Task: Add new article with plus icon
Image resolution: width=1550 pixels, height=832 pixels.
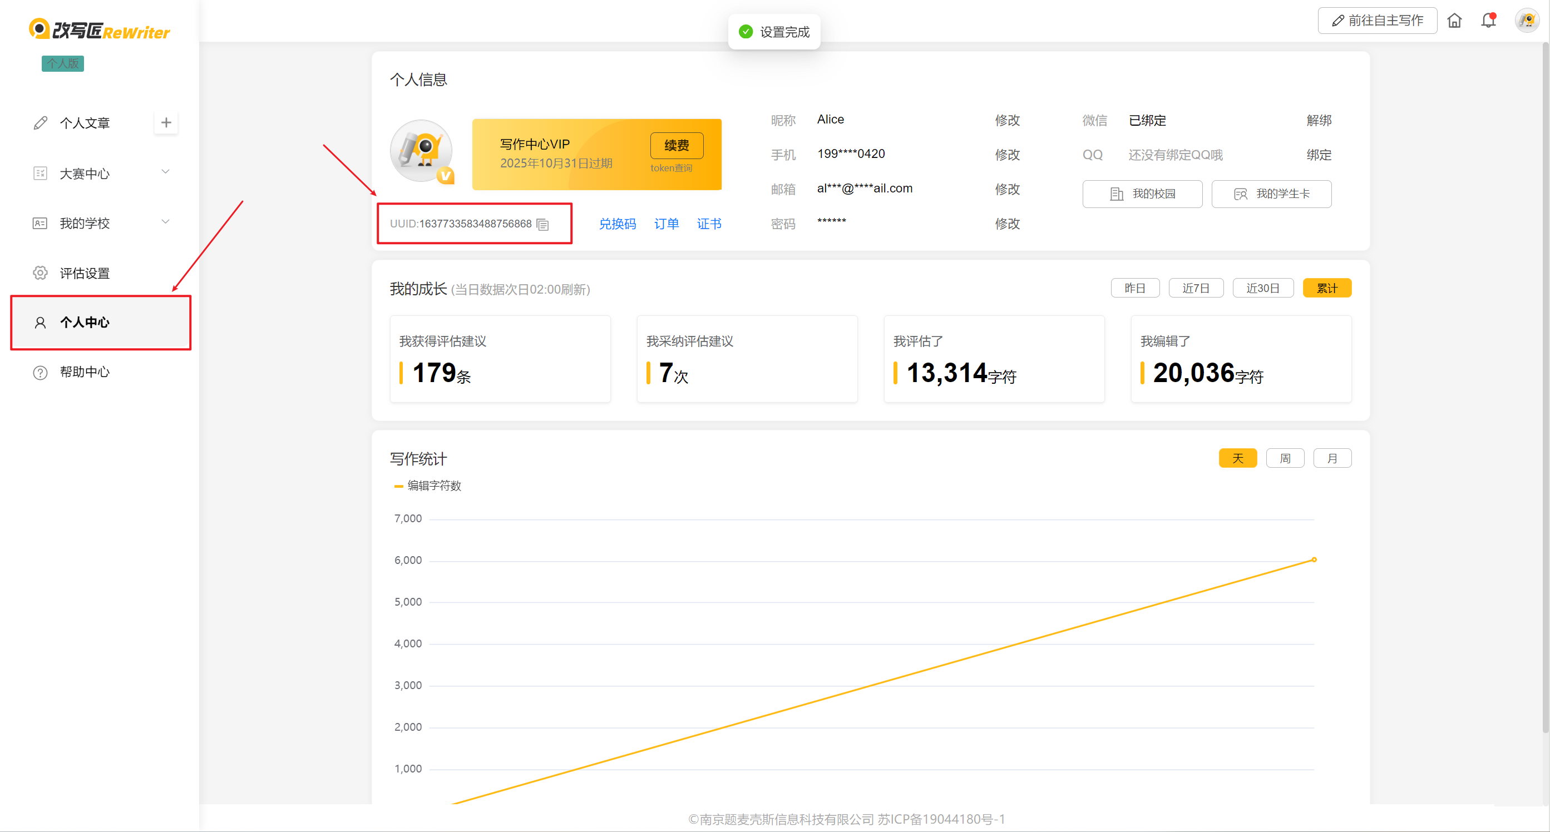Action: pyautogui.click(x=166, y=123)
